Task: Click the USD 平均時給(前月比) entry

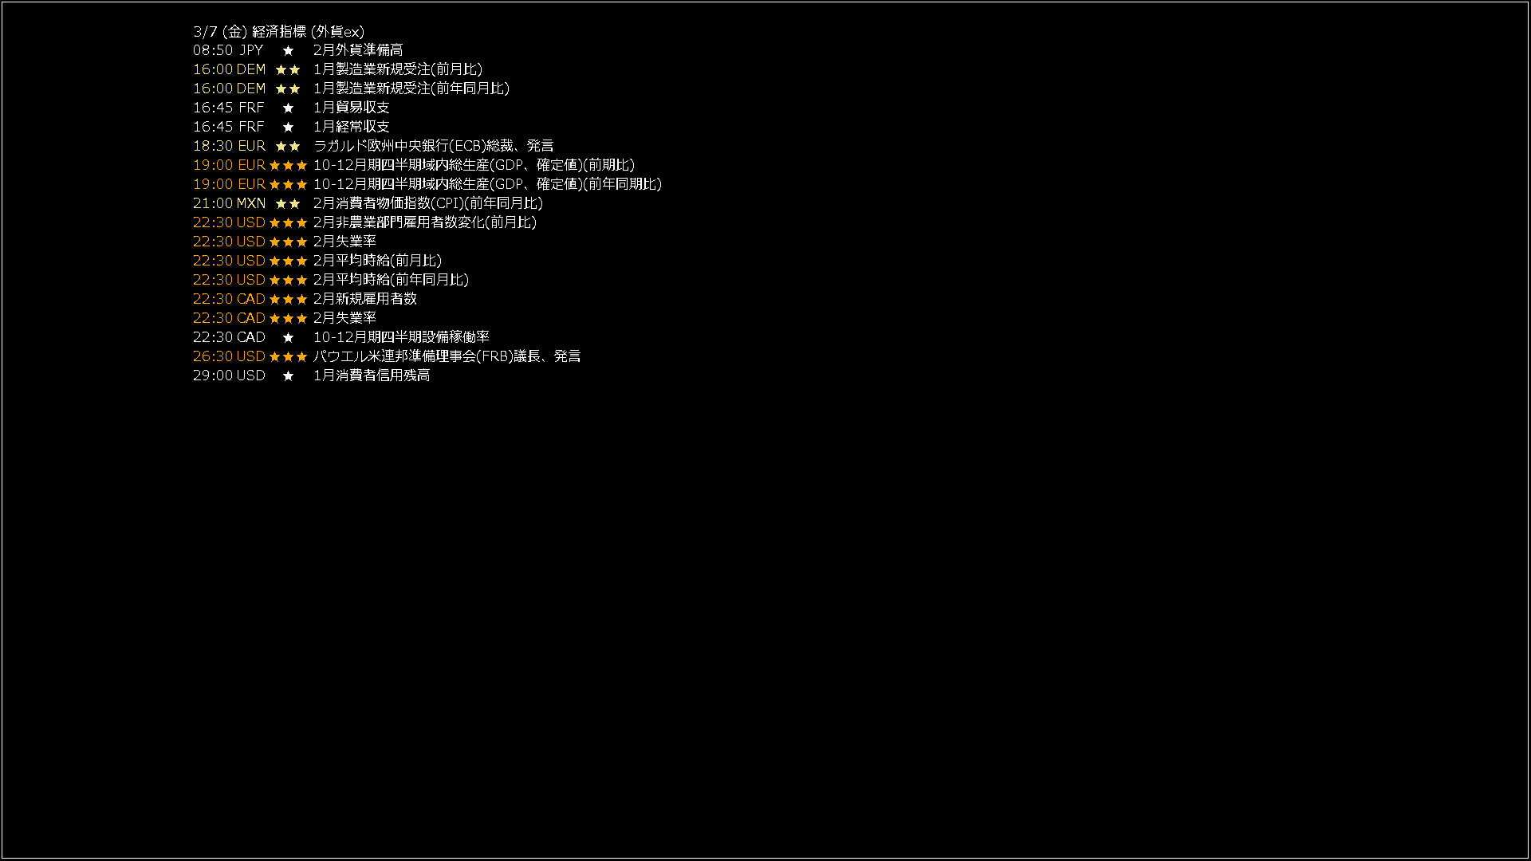Action: [x=317, y=261]
